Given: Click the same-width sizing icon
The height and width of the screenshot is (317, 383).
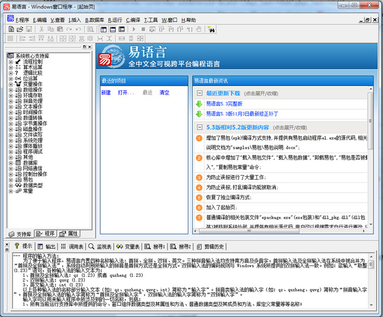Looking at the screenshot, I should tap(121, 38).
